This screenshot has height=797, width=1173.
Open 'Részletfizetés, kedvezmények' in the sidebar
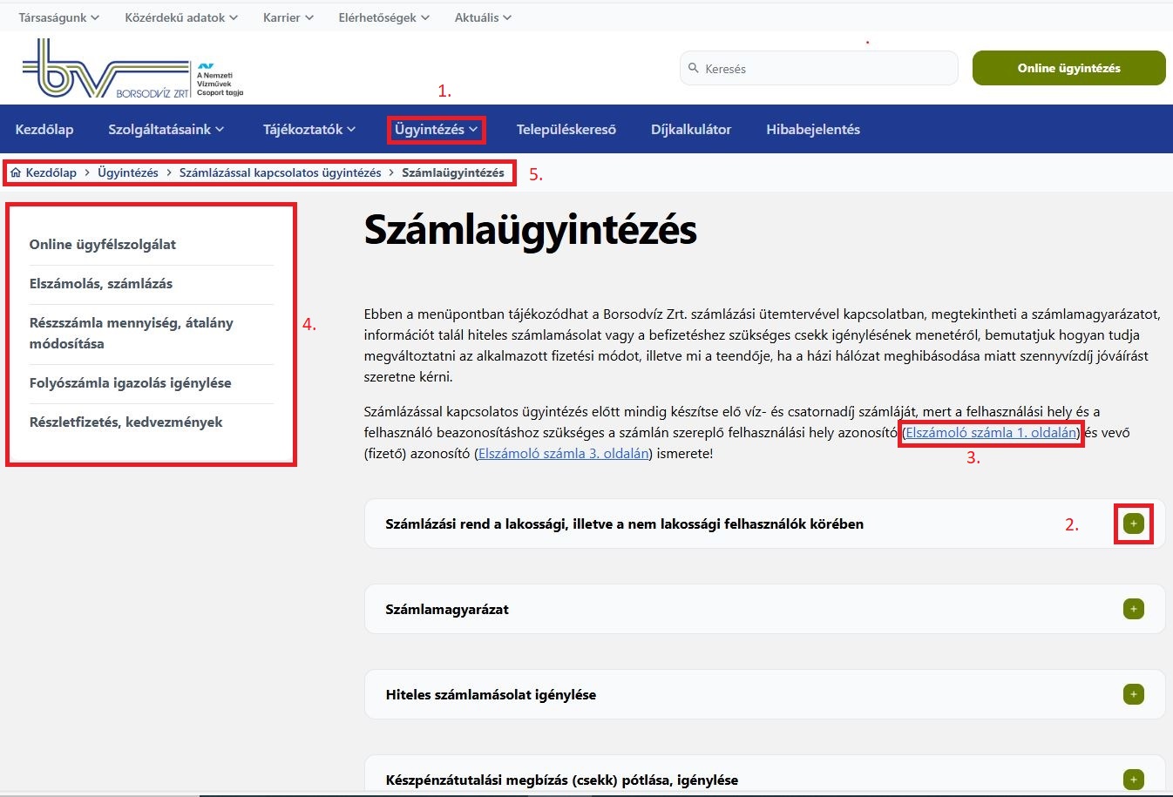[126, 422]
